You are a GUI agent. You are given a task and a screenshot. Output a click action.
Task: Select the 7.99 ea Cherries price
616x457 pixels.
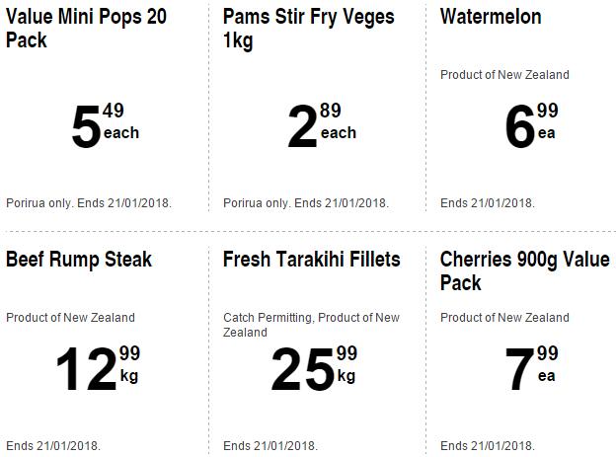coord(531,367)
